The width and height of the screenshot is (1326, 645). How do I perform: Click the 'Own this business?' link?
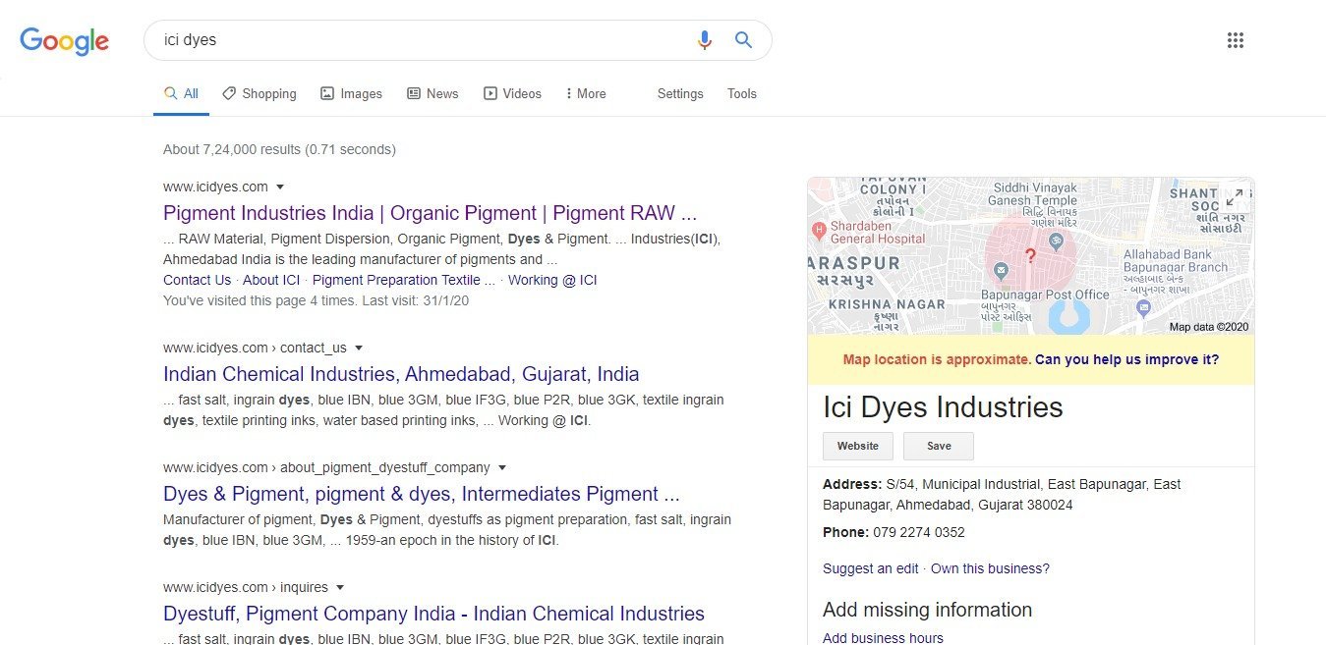coord(990,568)
